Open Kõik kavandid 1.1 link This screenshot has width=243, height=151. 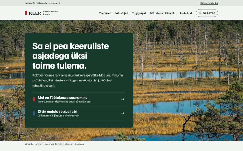209,3
